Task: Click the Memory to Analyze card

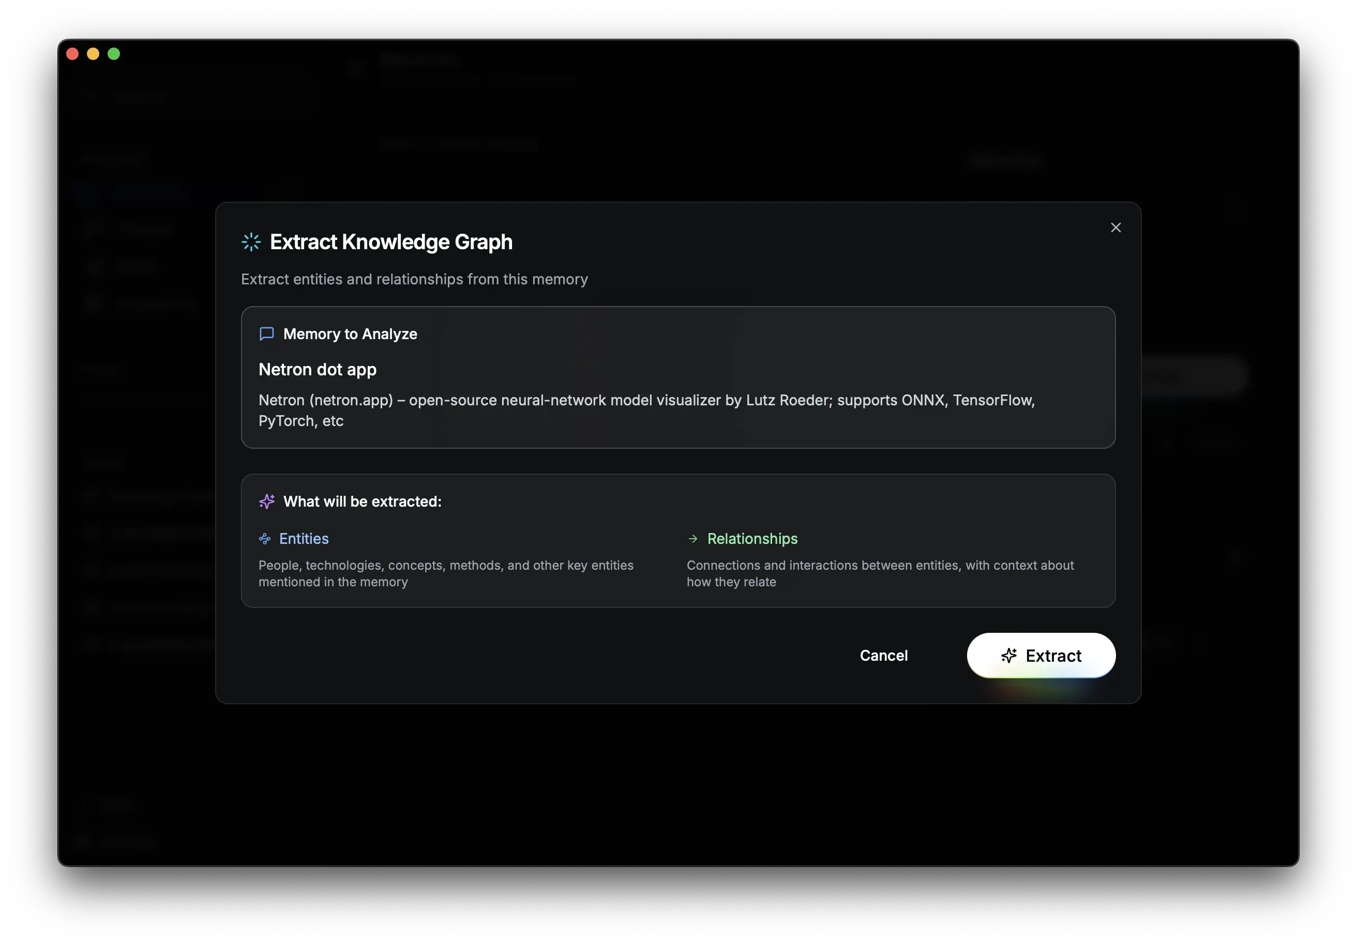Action: (x=678, y=378)
